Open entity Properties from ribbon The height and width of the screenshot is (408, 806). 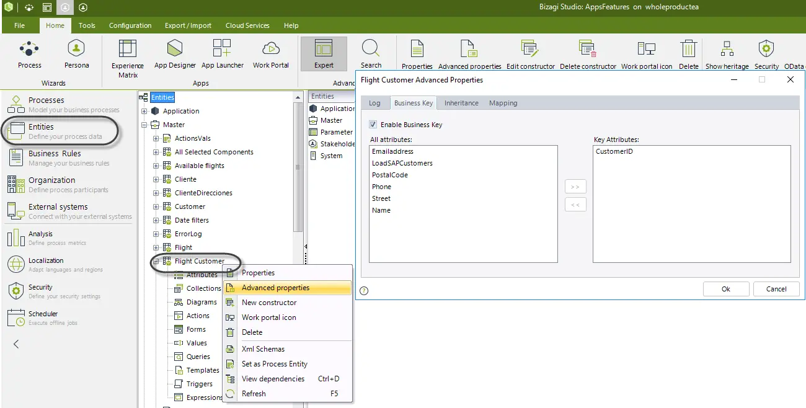[x=417, y=55]
